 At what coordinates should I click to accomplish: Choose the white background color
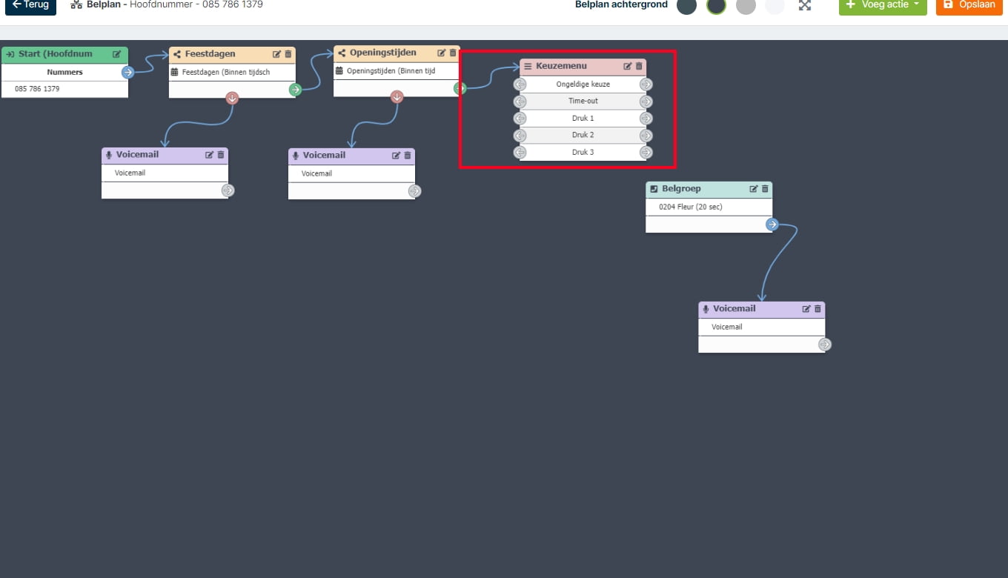[775, 6]
